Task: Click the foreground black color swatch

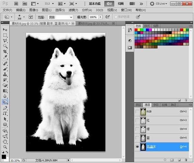Action: (x=4, y=157)
